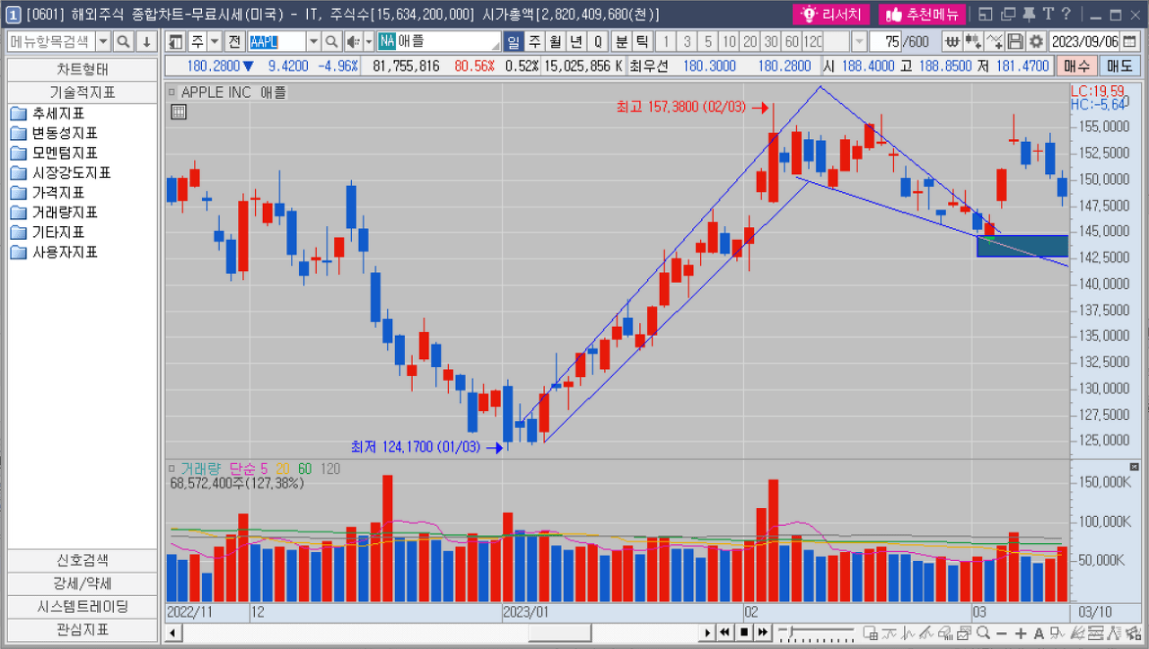The width and height of the screenshot is (1149, 649).
Task: Select the 60 interval button
Action: [791, 42]
